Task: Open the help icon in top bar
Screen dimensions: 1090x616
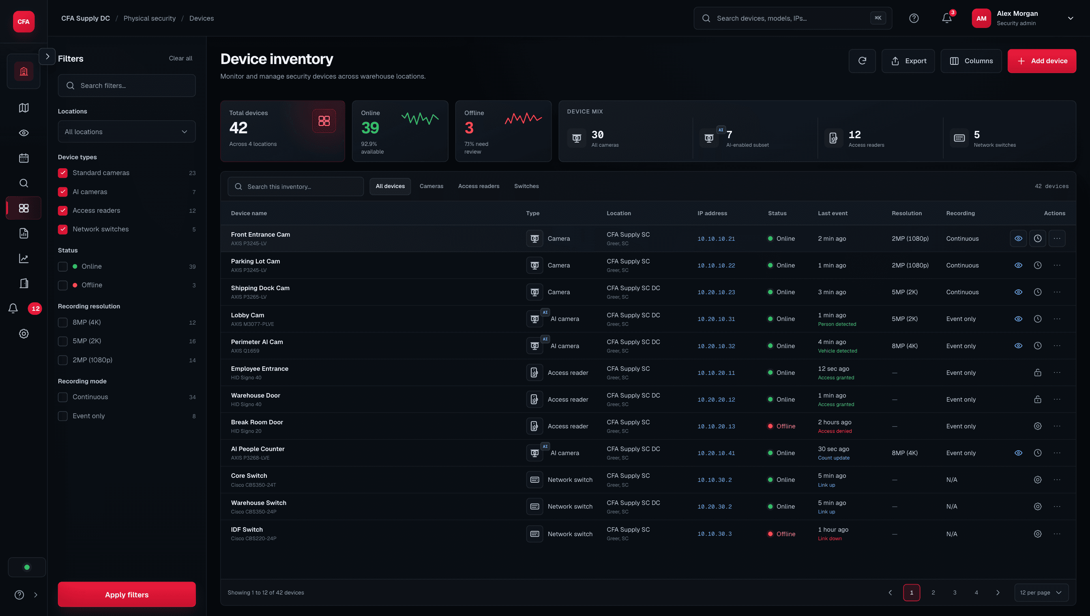Action: tap(914, 18)
